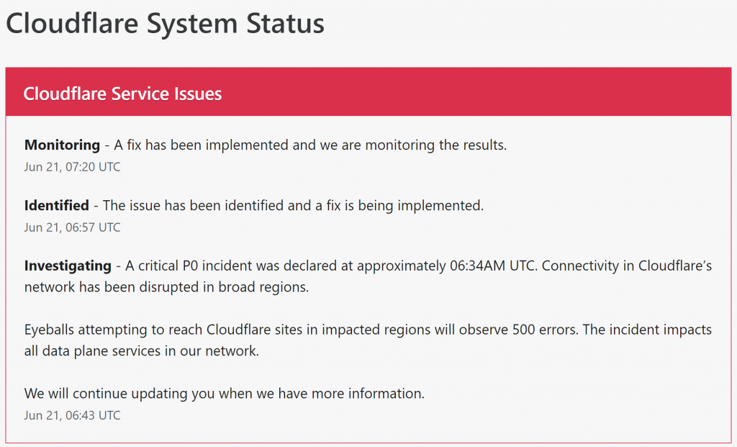737x447 pixels.
Task: Click the bold Investigating status label
Action: pyautogui.click(x=68, y=266)
